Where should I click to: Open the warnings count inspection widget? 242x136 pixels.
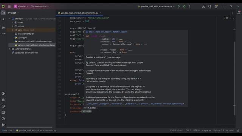[x=226, y=18]
